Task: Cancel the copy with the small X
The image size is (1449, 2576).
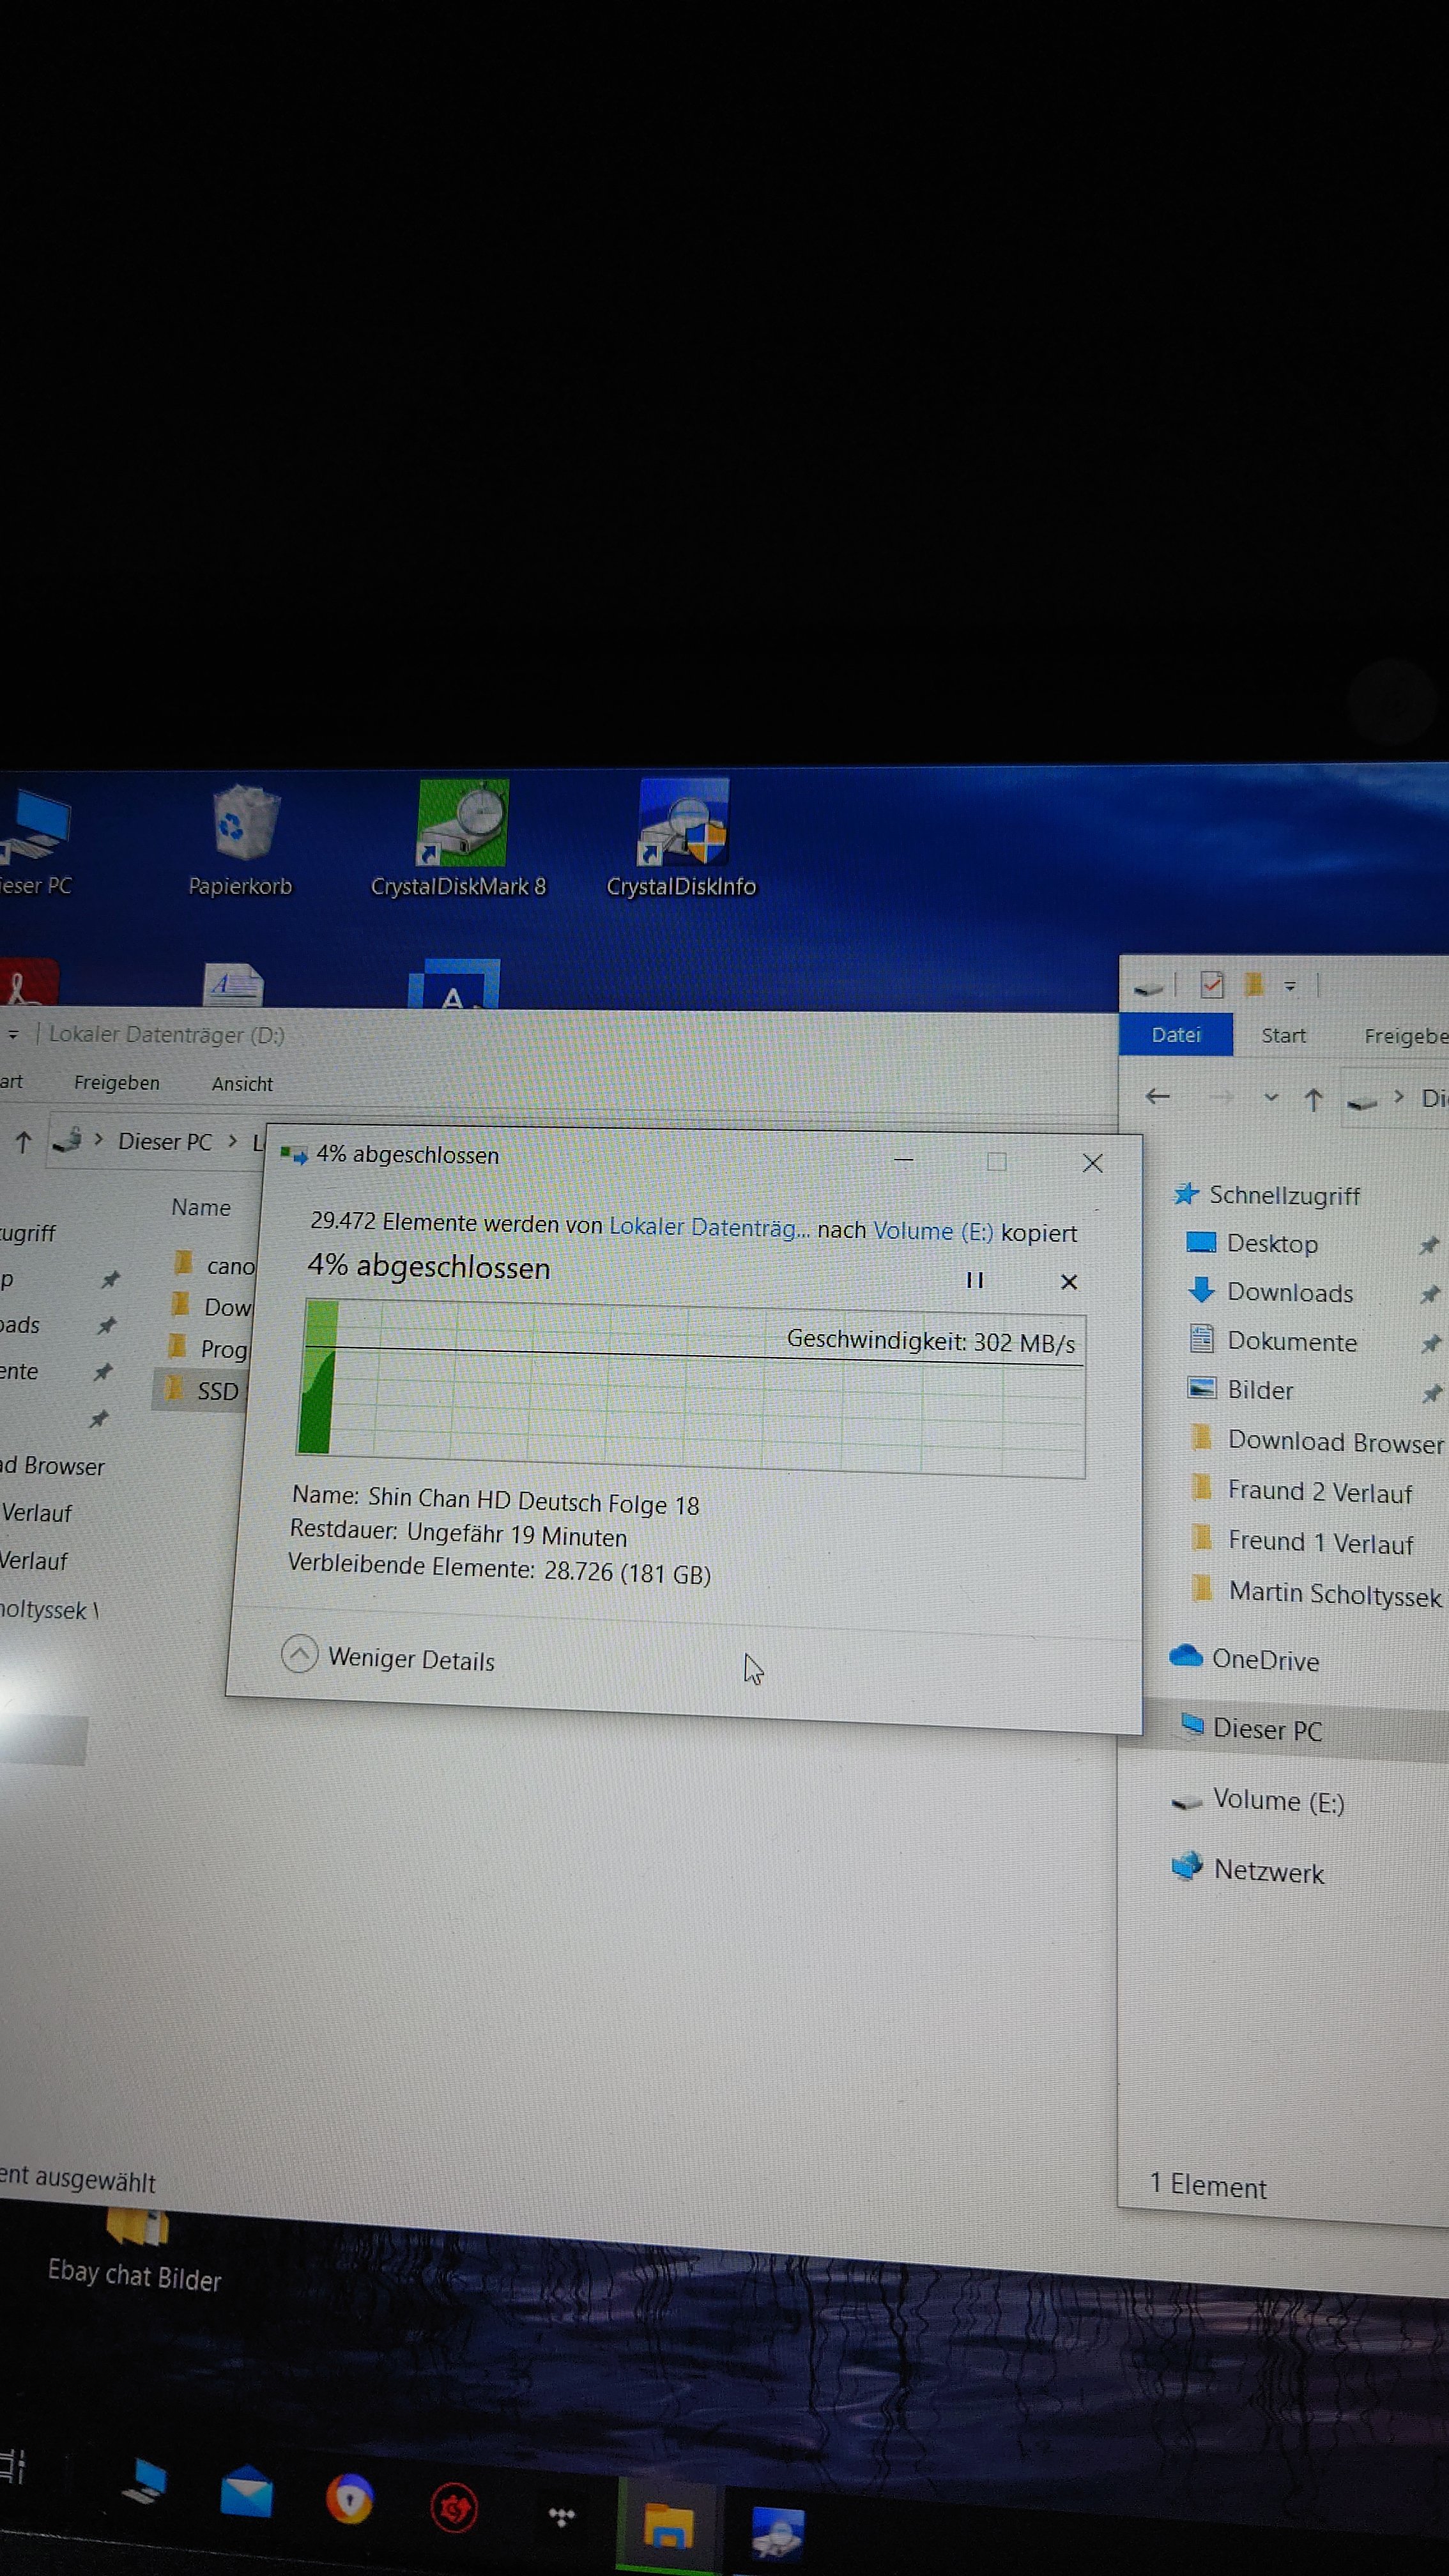Action: 1068,1282
